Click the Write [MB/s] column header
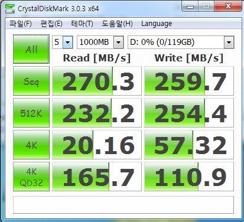 coord(189,58)
